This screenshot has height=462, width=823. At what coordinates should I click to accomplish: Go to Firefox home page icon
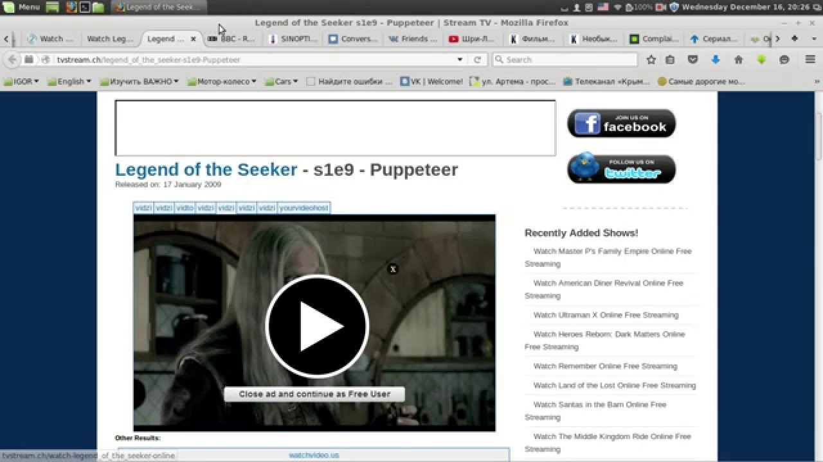pyautogui.click(x=738, y=60)
